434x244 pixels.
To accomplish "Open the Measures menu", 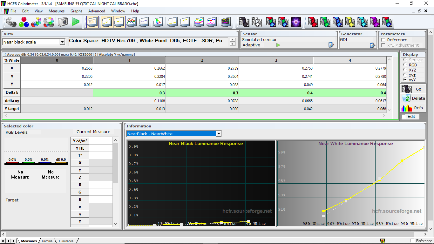I will 57,11.
